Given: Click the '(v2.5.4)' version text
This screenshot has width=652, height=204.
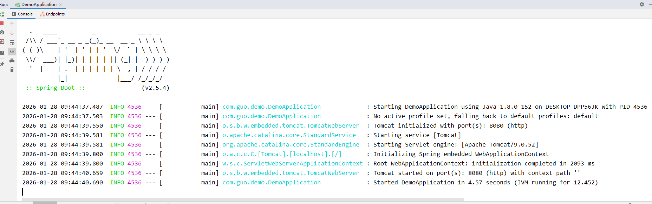Looking at the screenshot, I should click(156, 88).
